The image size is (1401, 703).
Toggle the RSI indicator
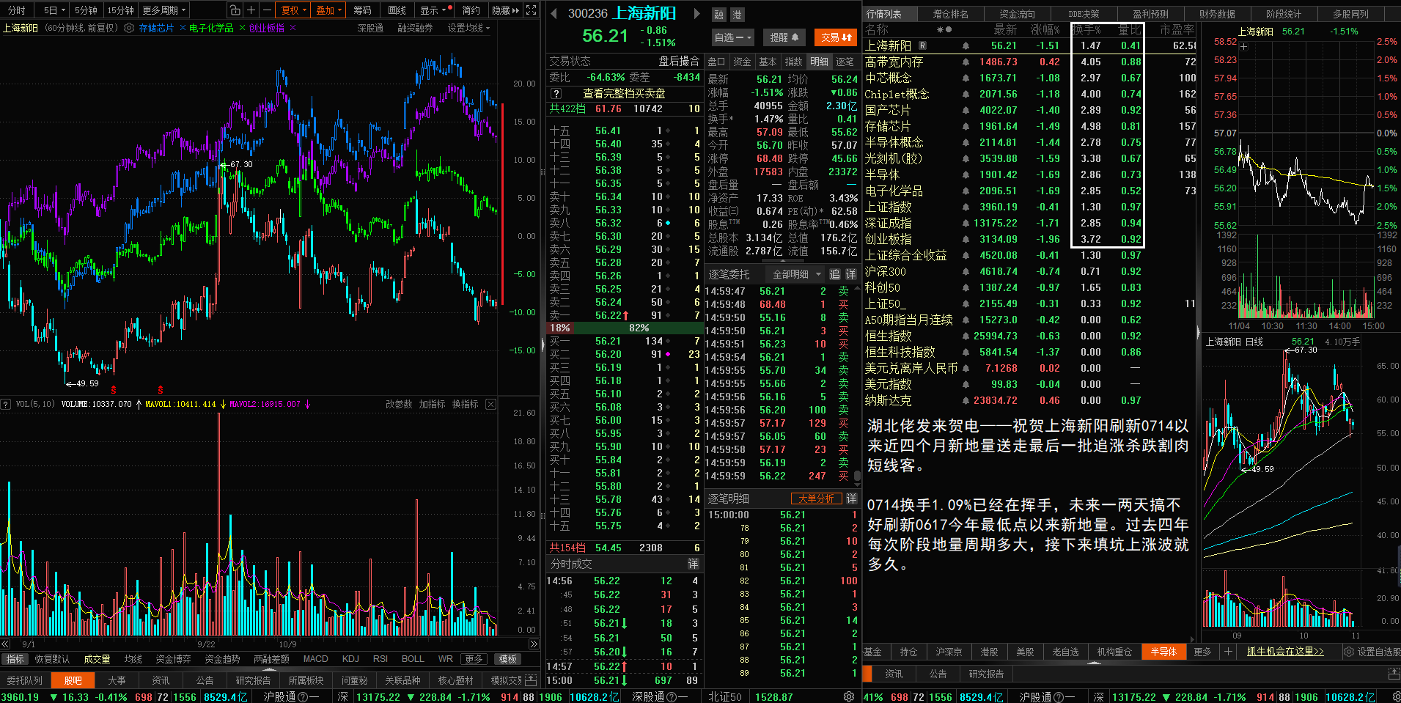[380, 659]
